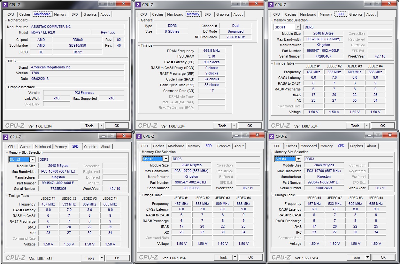
Task: Open the Slot #4 memory slot dropdown
Action: point(298,159)
